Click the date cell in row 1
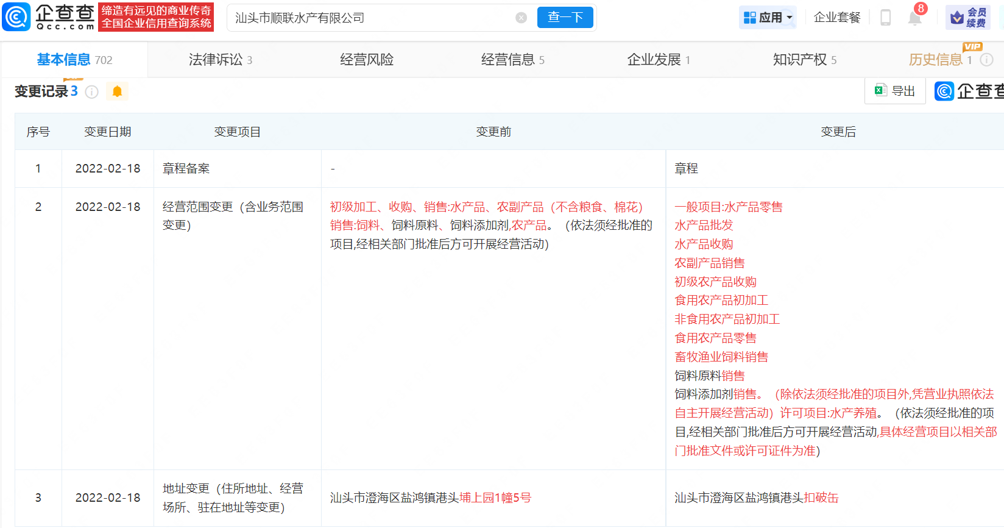The width and height of the screenshot is (1004, 528). 108,169
